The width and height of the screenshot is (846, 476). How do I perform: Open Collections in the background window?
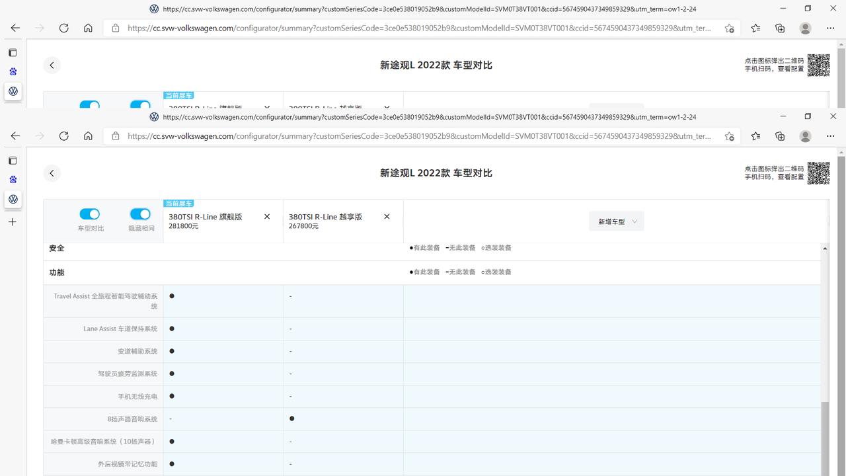point(780,28)
